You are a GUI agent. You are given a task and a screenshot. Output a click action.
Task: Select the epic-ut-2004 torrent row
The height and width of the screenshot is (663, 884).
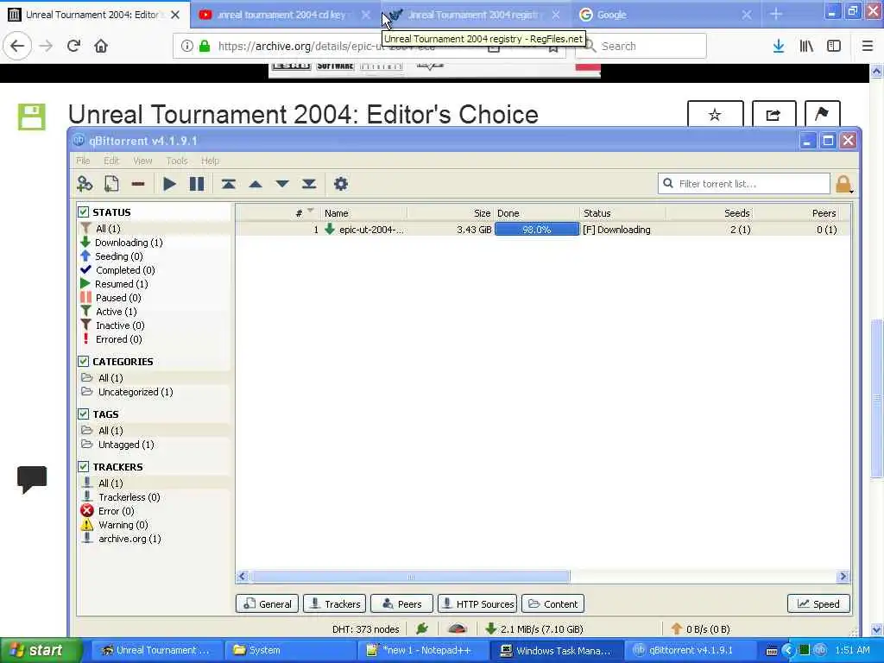tap(542, 230)
